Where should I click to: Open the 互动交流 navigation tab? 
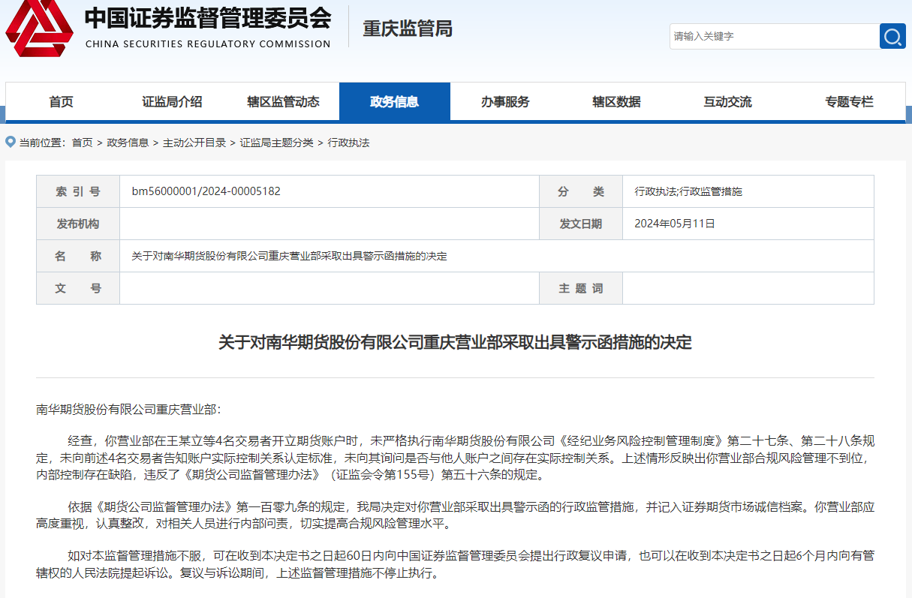click(x=727, y=102)
